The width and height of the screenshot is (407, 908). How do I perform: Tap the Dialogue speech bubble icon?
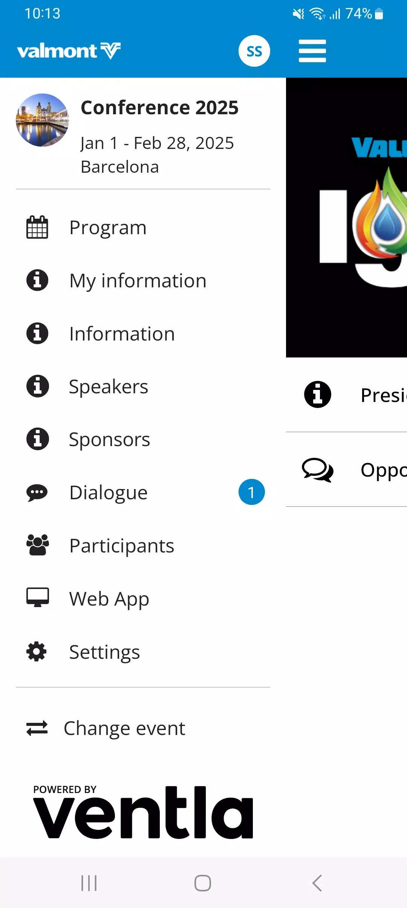tap(37, 492)
